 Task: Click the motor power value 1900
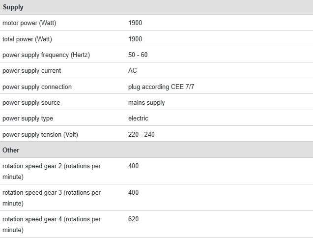coord(135,23)
